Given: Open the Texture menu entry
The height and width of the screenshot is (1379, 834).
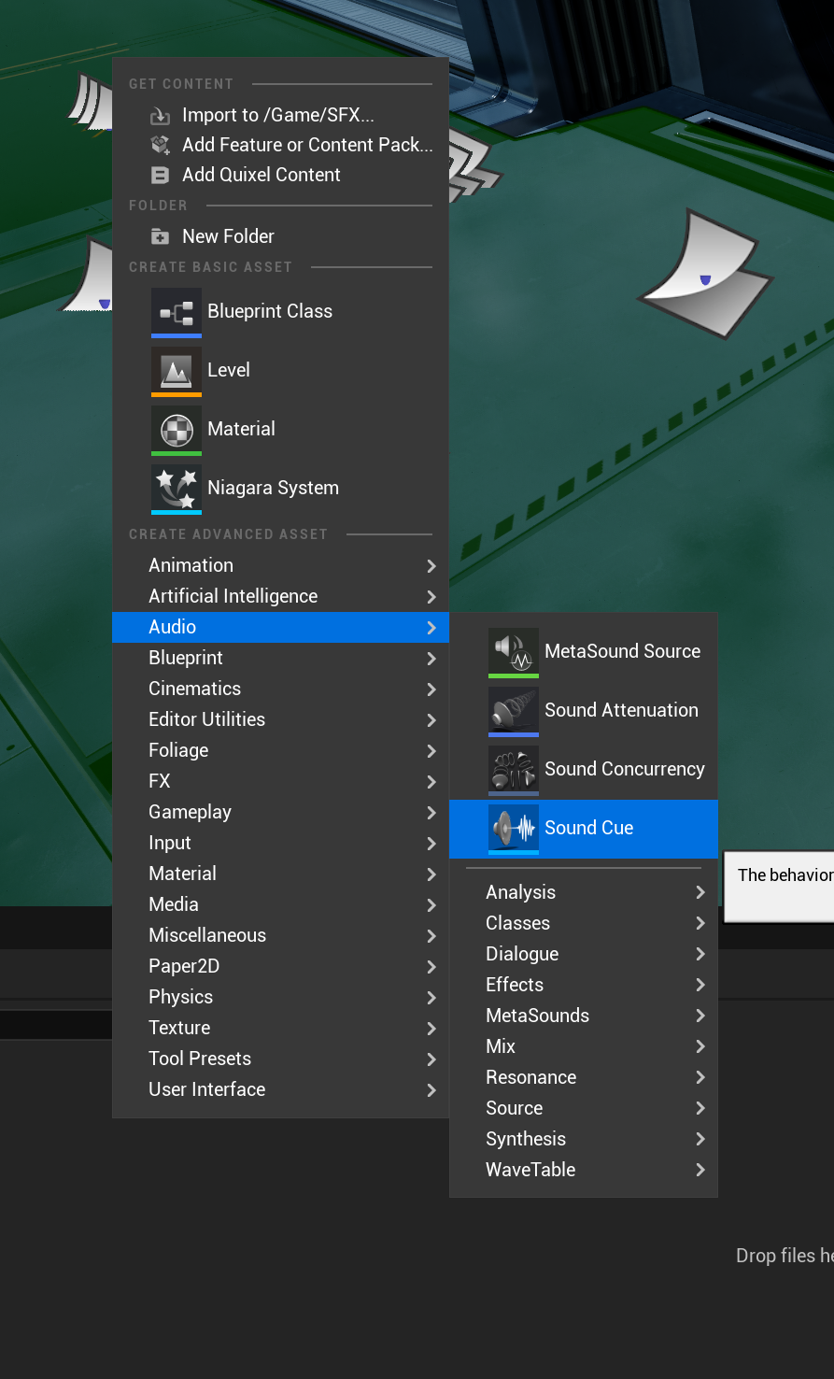Looking at the screenshot, I should click(280, 1028).
